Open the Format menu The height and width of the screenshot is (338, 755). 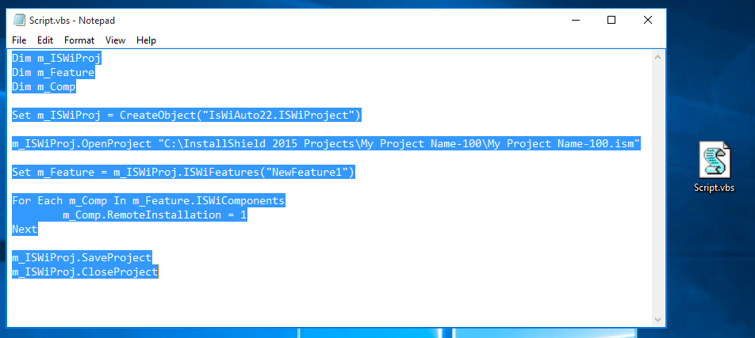tap(79, 40)
